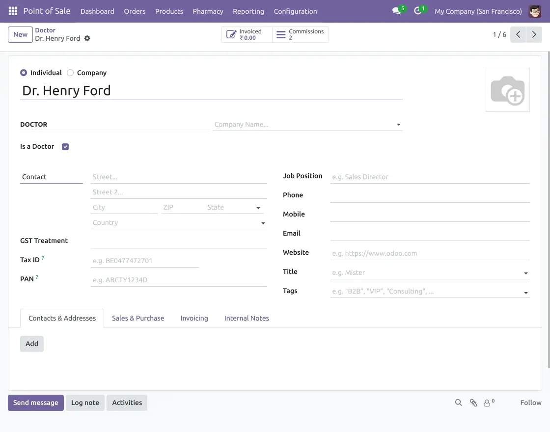Image resolution: width=550 pixels, height=432 pixels.
Task: Open chatter search with the magnifier icon
Action: pyautogui.click(x=458, y=402)
